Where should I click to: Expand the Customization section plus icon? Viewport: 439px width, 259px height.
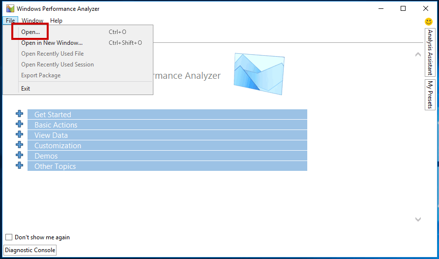click(19, 145)
